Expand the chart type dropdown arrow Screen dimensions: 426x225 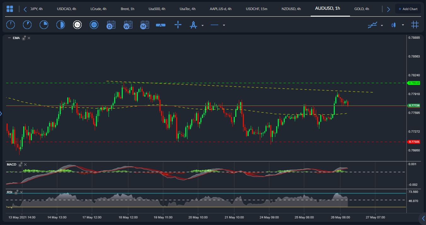click(x=403, y=25)
